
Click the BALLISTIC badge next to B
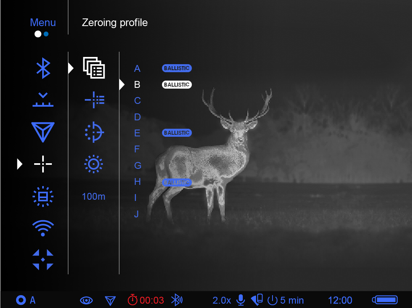pos(177,85)
